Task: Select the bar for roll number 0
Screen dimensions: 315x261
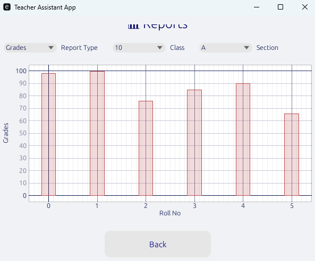Action: (49, 134)
